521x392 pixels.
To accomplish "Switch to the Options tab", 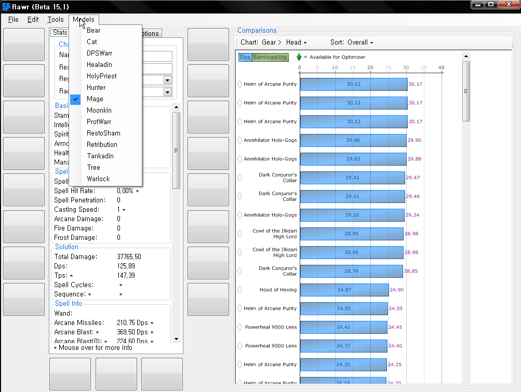I will pyautogui.click(x=152, y=34).
